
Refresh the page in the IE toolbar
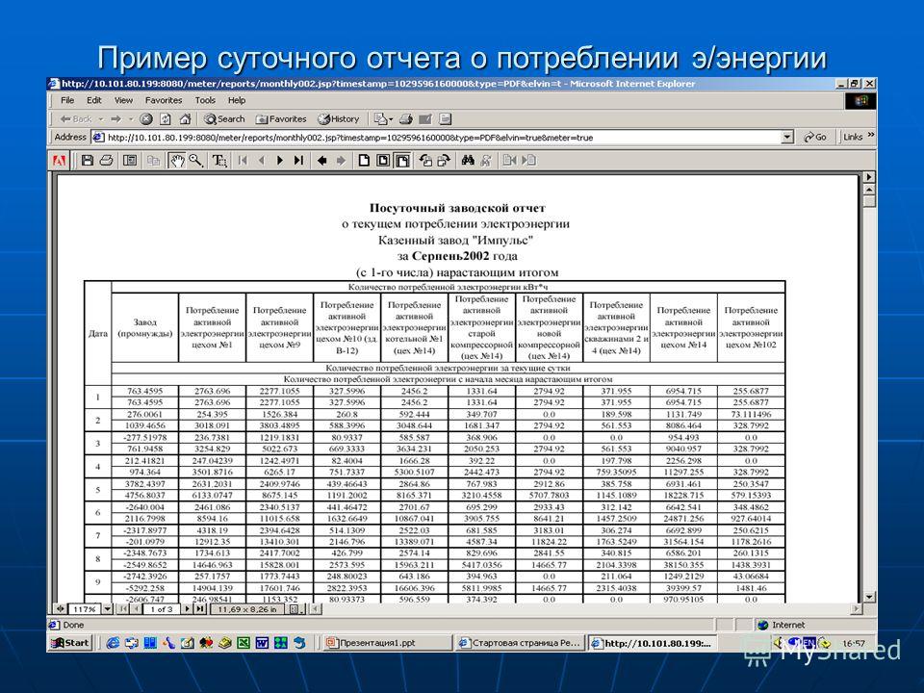pyautogui.click(x=166, y=119)
